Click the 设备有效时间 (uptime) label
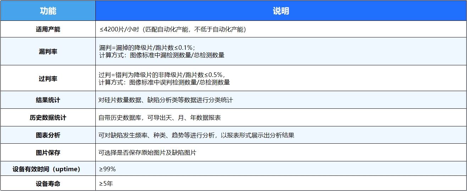This screenshot has height=191, width=467. 48,169
